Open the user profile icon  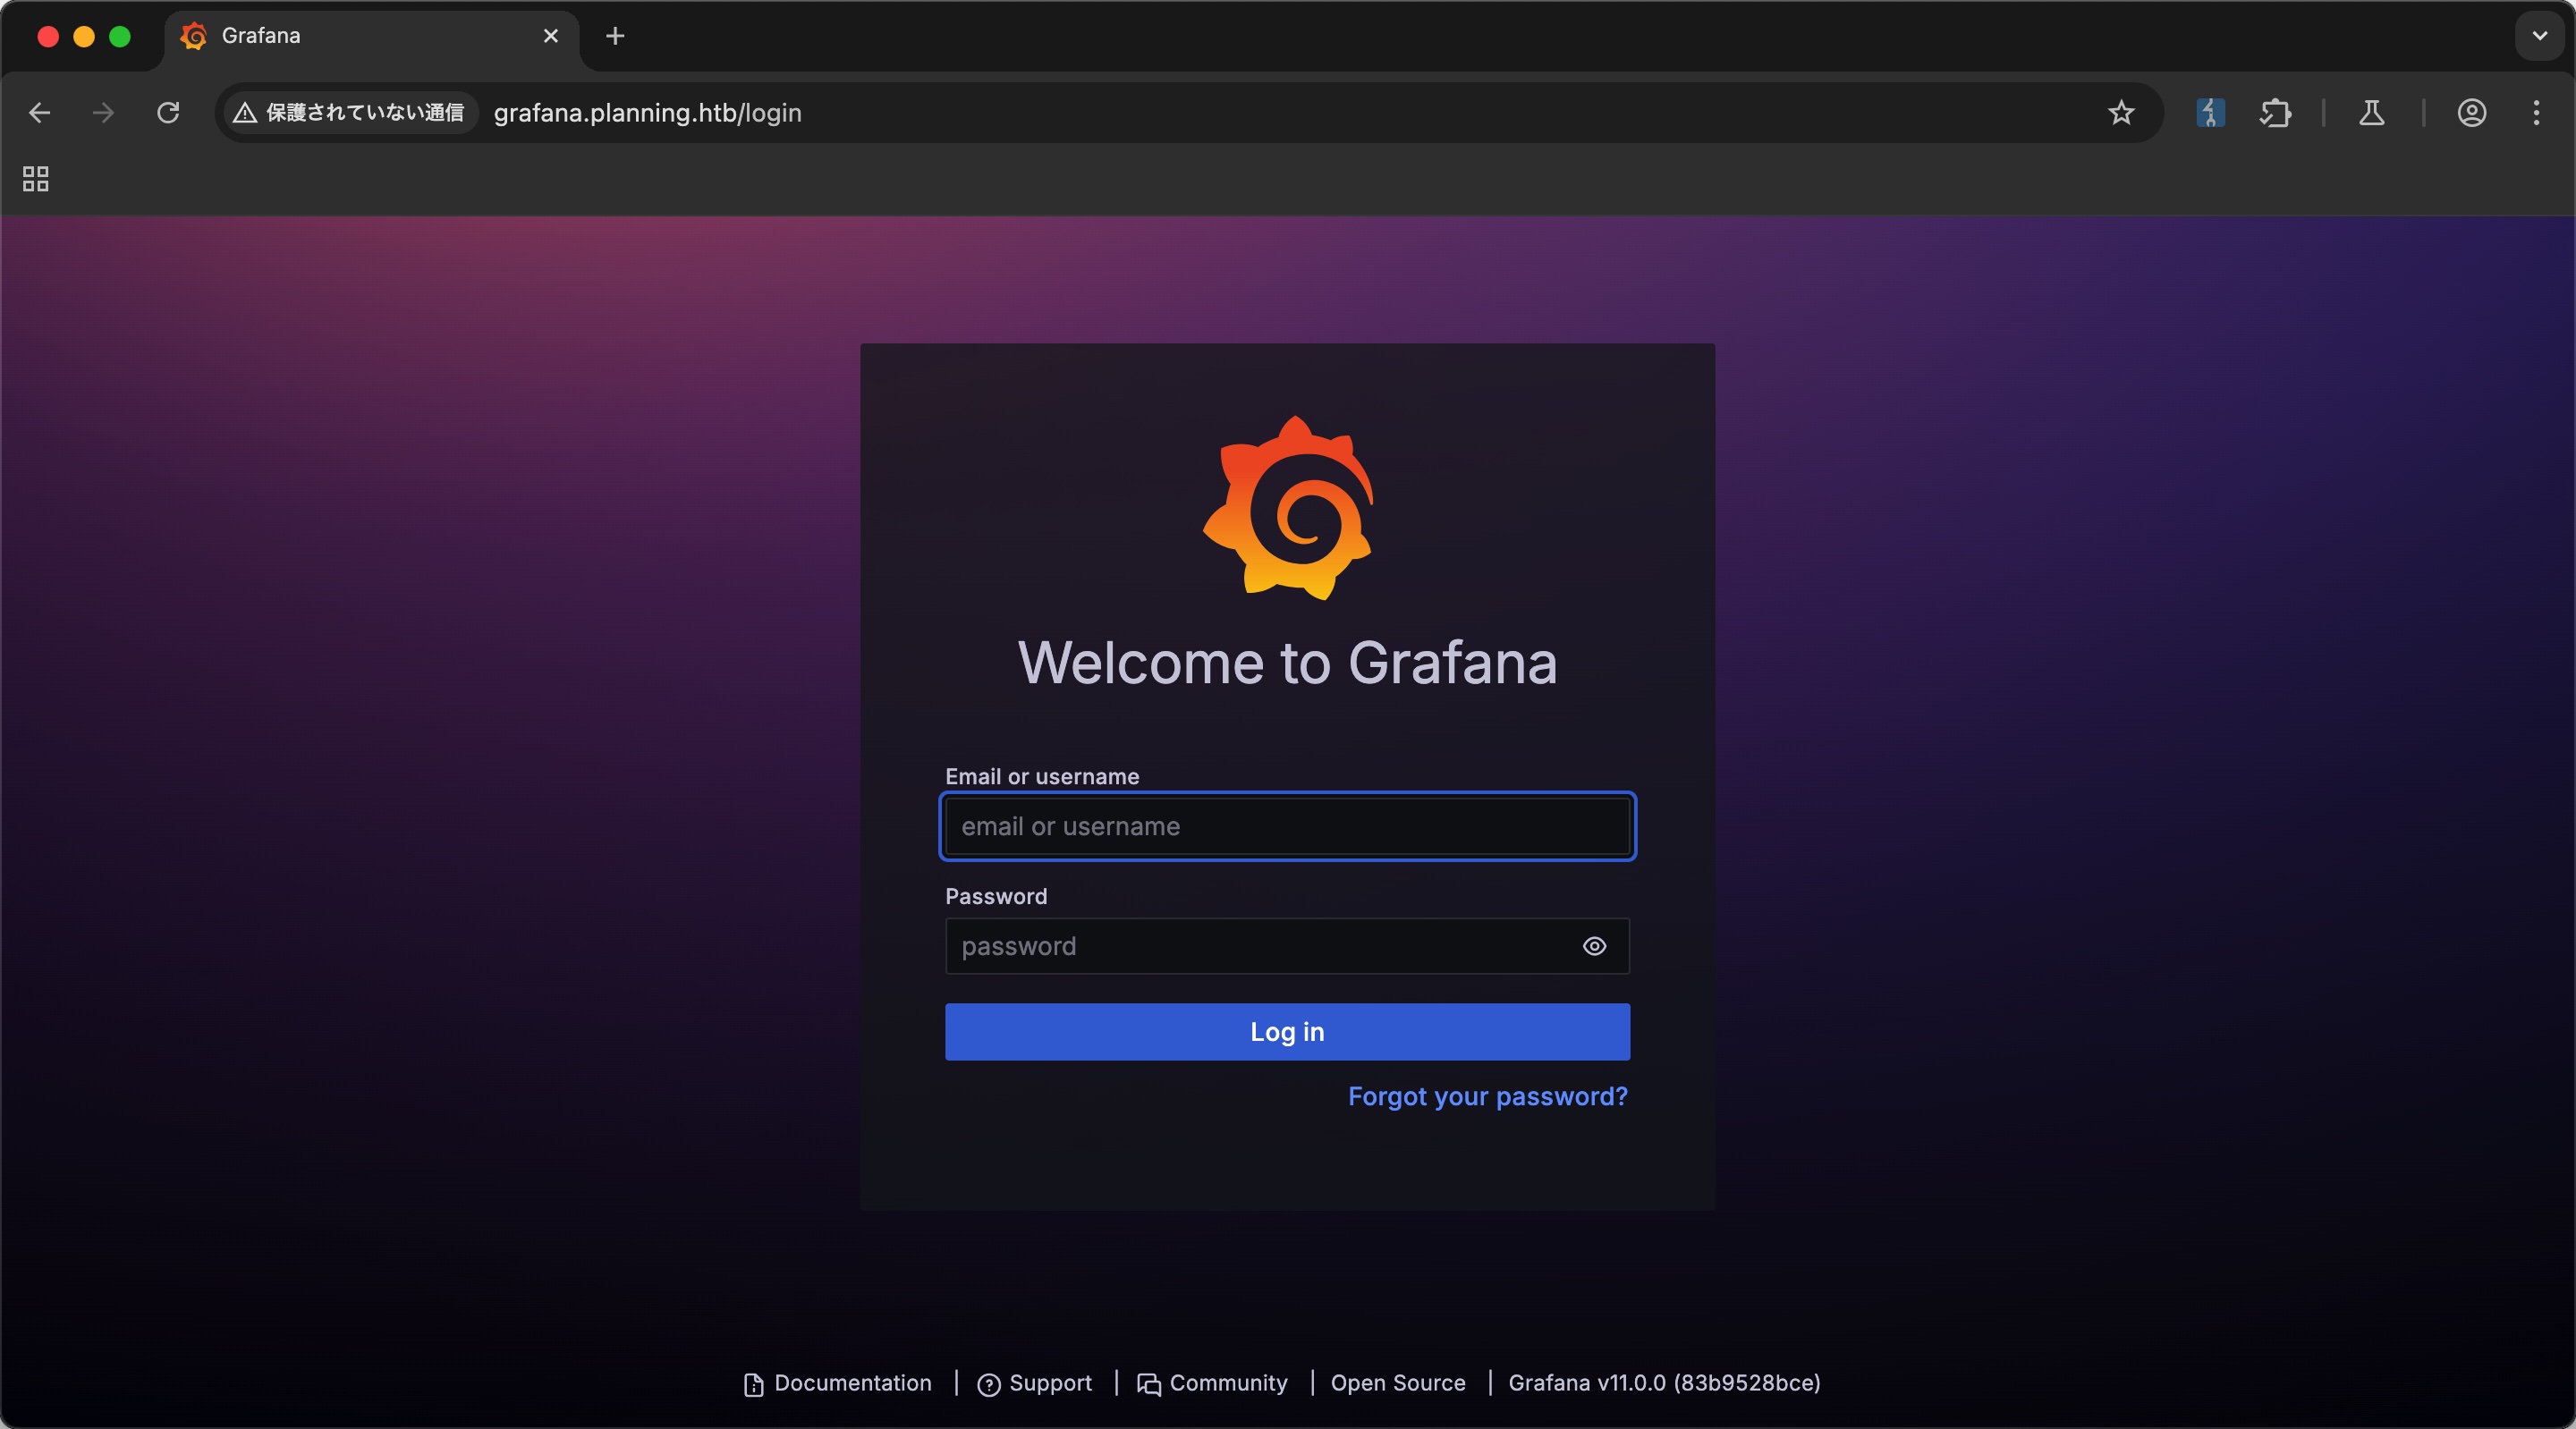2471,113
